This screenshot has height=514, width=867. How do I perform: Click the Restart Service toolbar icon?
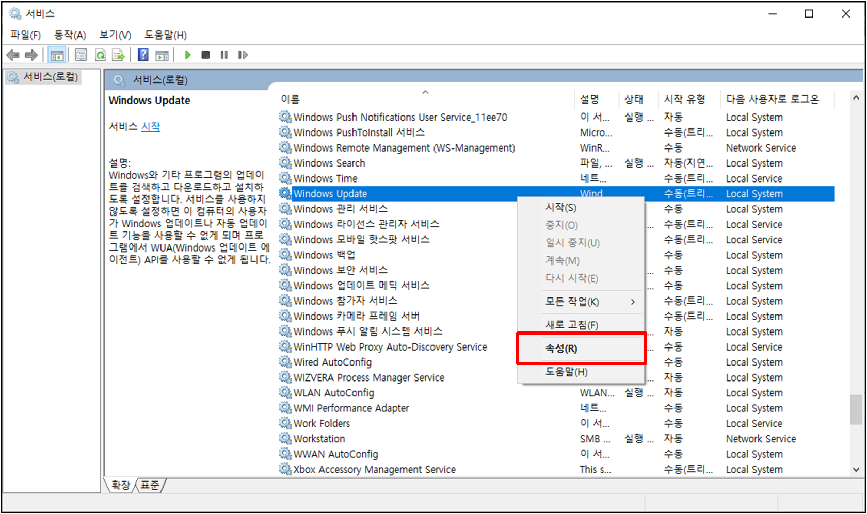(243, 55)
